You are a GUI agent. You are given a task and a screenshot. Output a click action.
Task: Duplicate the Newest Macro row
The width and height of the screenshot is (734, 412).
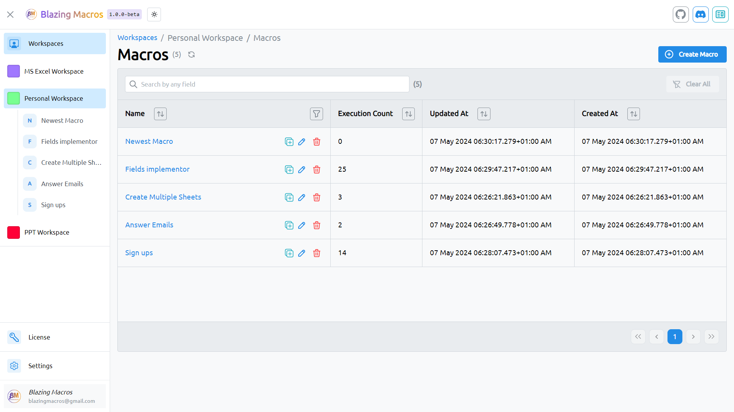[289, 142]
